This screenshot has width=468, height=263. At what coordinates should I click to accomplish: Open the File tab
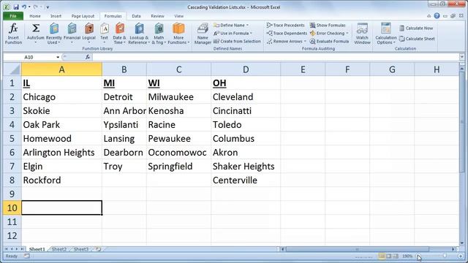point(13,16)
